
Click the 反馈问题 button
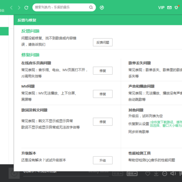click(103, 42)
